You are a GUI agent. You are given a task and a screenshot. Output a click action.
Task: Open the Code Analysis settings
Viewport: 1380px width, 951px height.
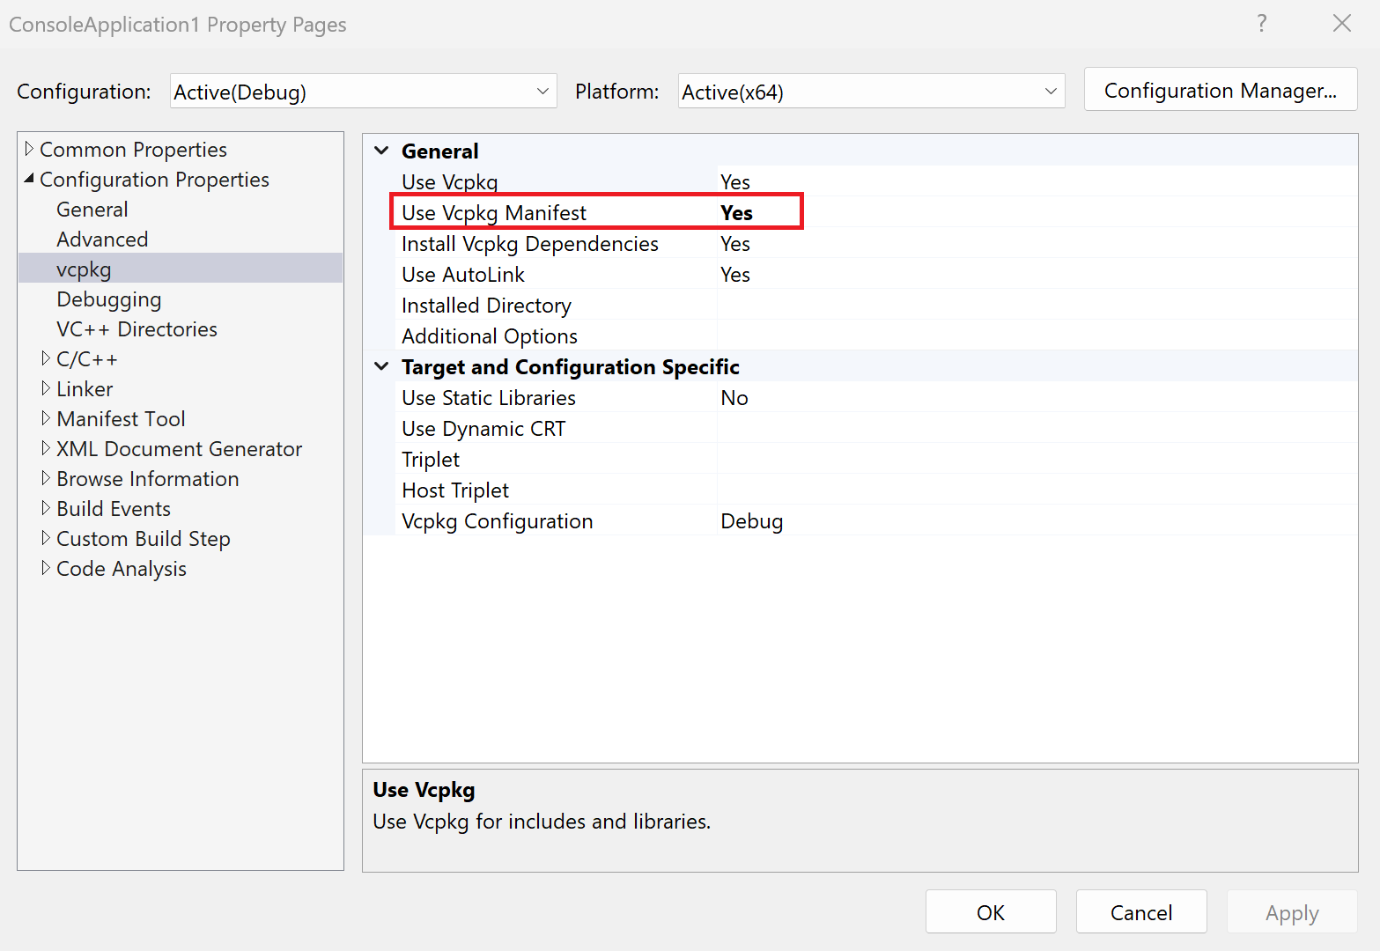click(121, 568)
